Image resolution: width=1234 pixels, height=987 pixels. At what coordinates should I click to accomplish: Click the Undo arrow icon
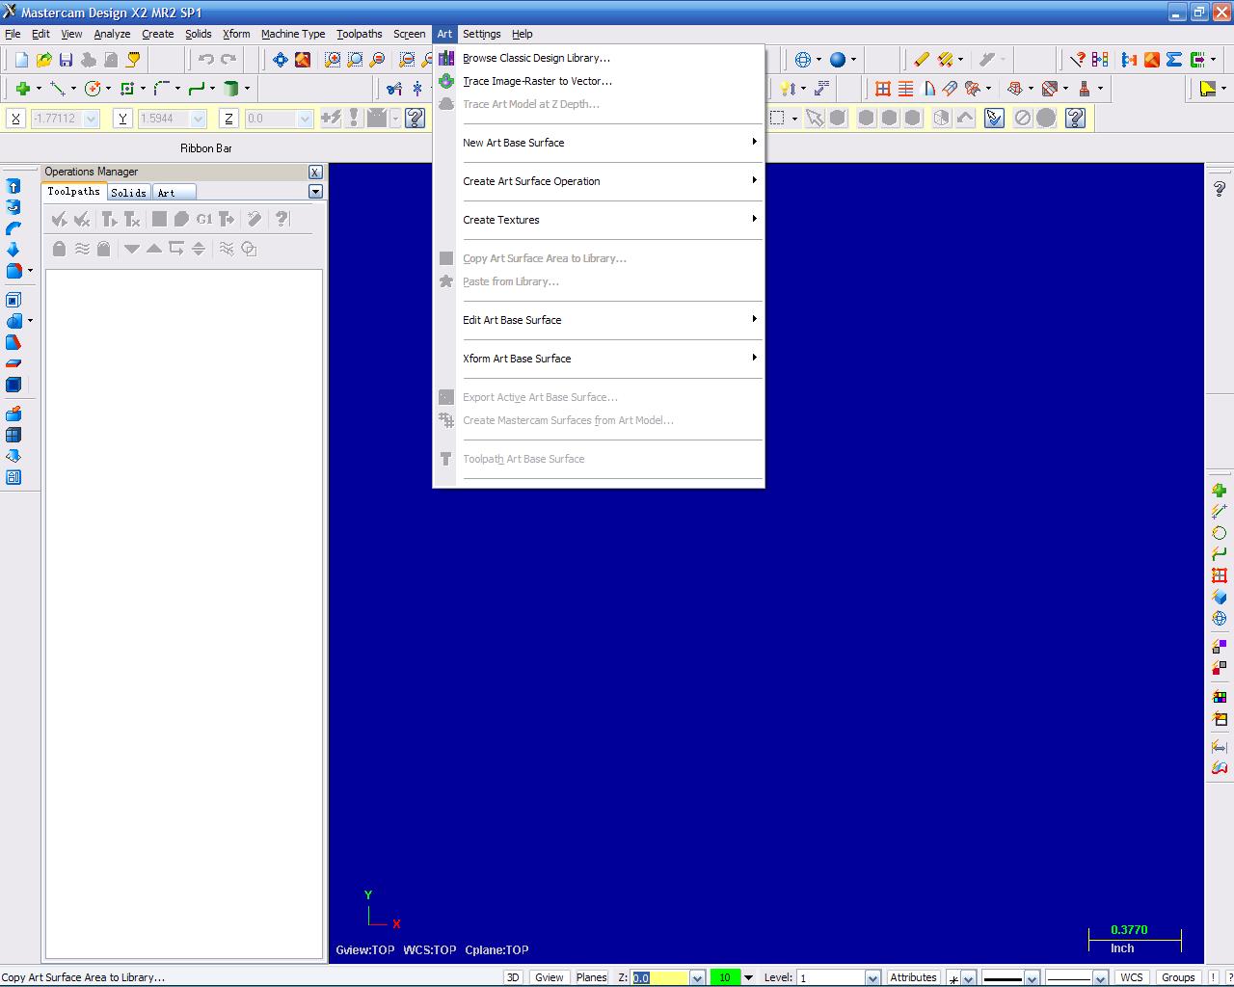pos(205,60)
